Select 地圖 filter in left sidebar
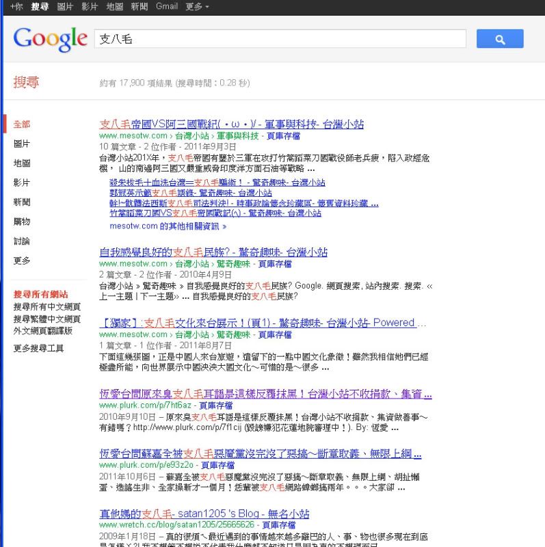 pyautogui.click(x=22, y=163)
